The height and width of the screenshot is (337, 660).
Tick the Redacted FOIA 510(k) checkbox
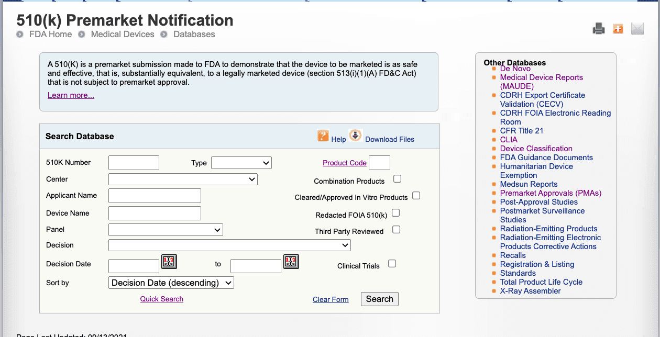click(396, 213)
